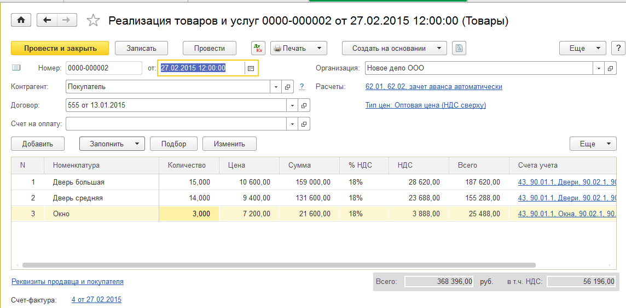Viewport: 626px width, 308px height.
Task: Open Создать на основании dropdown
Action: 395,48
